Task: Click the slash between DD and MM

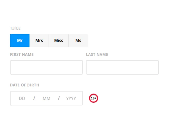Action: [x=34, y=98]
